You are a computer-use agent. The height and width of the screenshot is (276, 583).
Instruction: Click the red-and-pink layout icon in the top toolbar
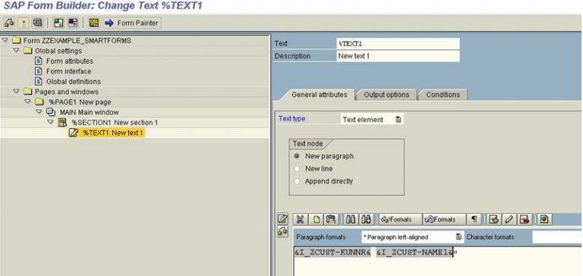pyautogui.click(x=73, y=23)
